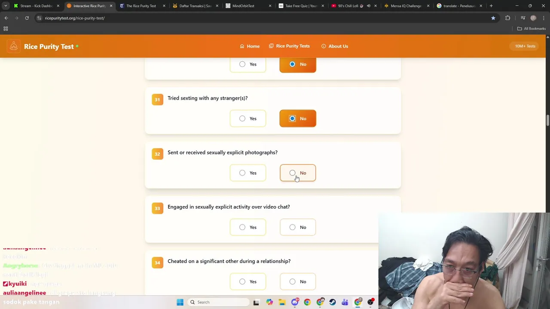This screenshot has width=550, height=309.
Task: Open Steam from the taskbar
Action: tap(333, 302)
